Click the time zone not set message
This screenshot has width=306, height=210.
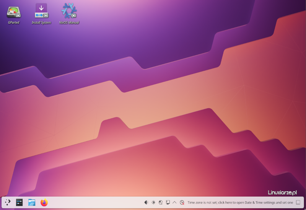tap(240, 203)
